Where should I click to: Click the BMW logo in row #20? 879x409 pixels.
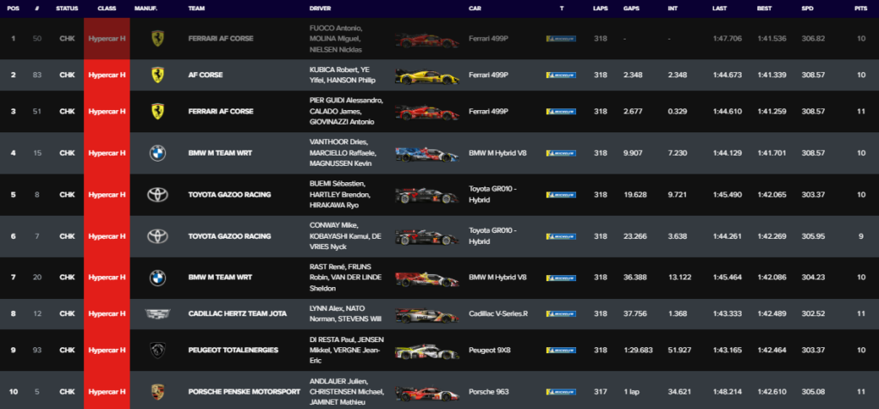(x=158, y=278)
